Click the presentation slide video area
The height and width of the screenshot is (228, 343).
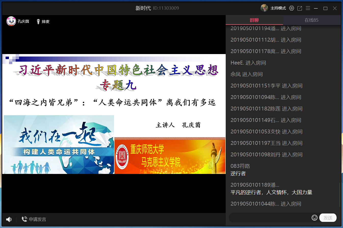(x=114, y=114)
